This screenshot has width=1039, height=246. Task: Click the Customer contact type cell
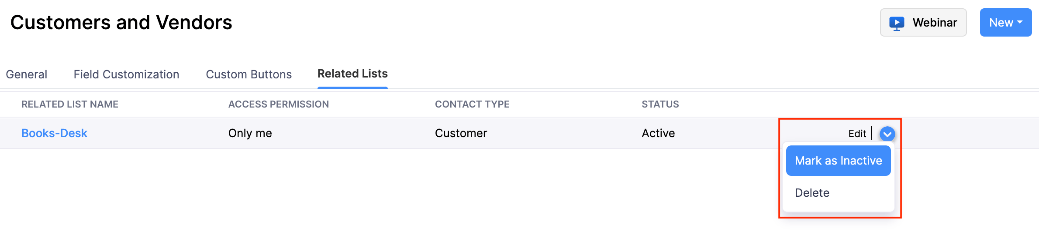pyautogui.click(x=461, y=133)
